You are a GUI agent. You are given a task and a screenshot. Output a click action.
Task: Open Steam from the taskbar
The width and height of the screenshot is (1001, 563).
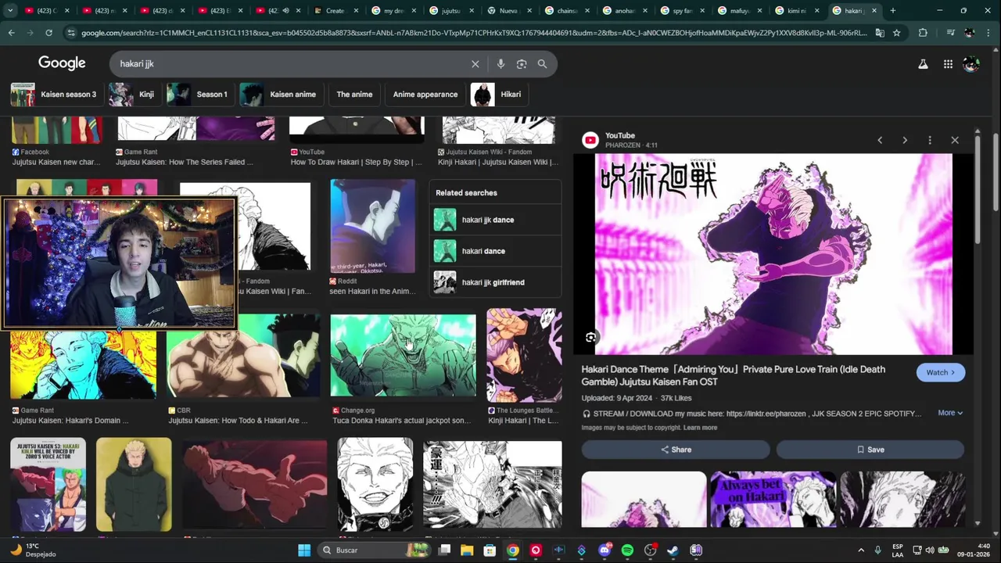pyautogui.click(x=673, y=550)
